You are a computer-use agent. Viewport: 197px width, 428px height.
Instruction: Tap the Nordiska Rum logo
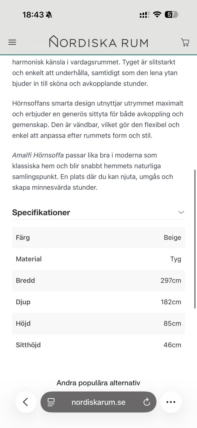[98, 42]
